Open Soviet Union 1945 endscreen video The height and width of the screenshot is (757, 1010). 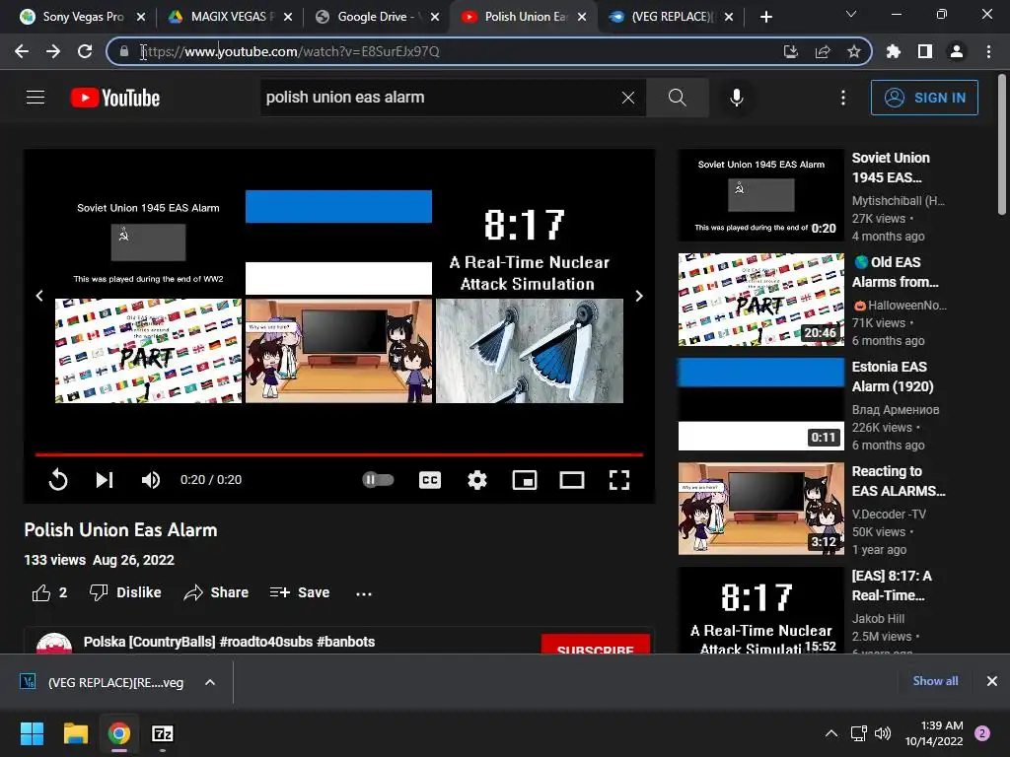(148, 242)
